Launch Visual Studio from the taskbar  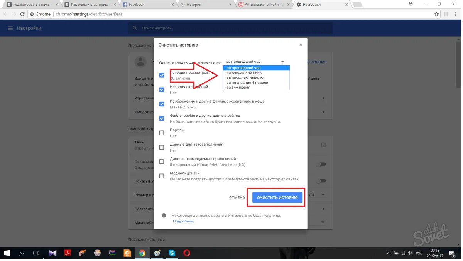(x=53, y=253)
